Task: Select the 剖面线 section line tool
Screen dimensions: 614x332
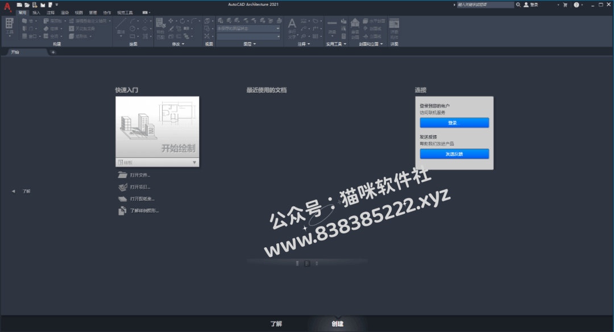Action: pos(372,28)
